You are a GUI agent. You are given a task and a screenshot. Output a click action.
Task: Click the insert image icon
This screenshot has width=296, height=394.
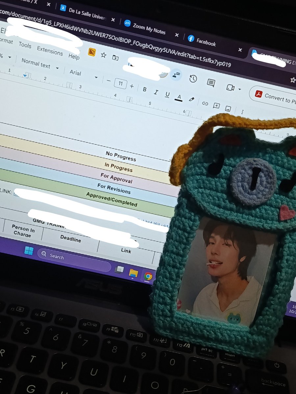[228, 109]
